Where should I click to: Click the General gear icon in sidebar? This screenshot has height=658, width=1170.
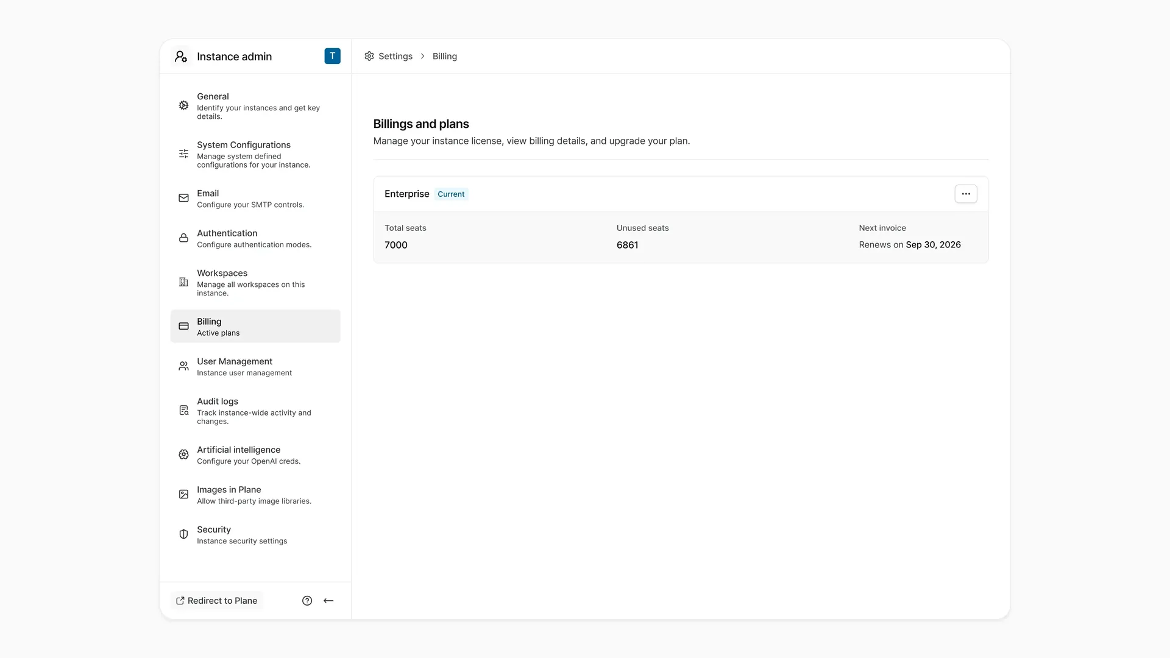[183, 105]
